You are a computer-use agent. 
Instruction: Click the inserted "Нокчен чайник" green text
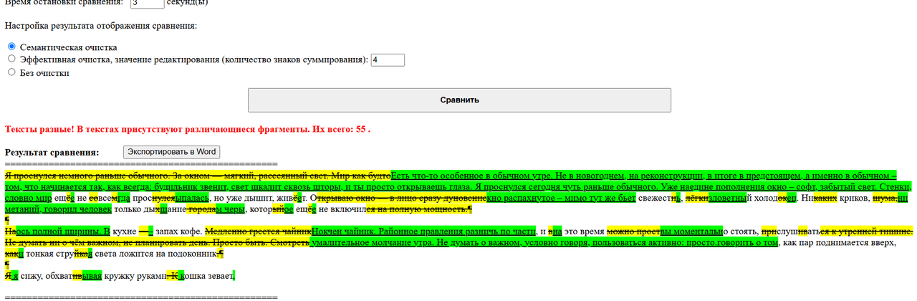point(342,231)
